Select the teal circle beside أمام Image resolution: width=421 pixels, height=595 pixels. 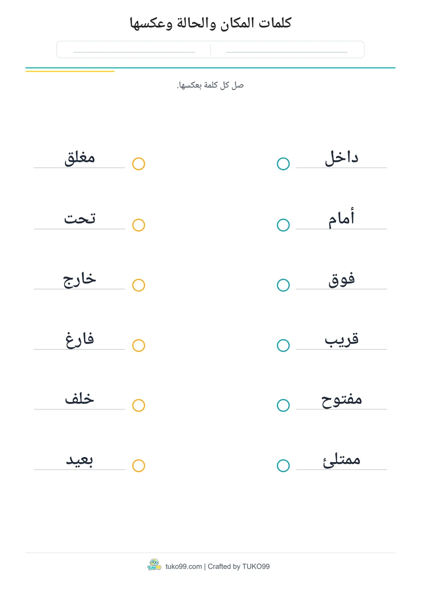click(283, 225)
